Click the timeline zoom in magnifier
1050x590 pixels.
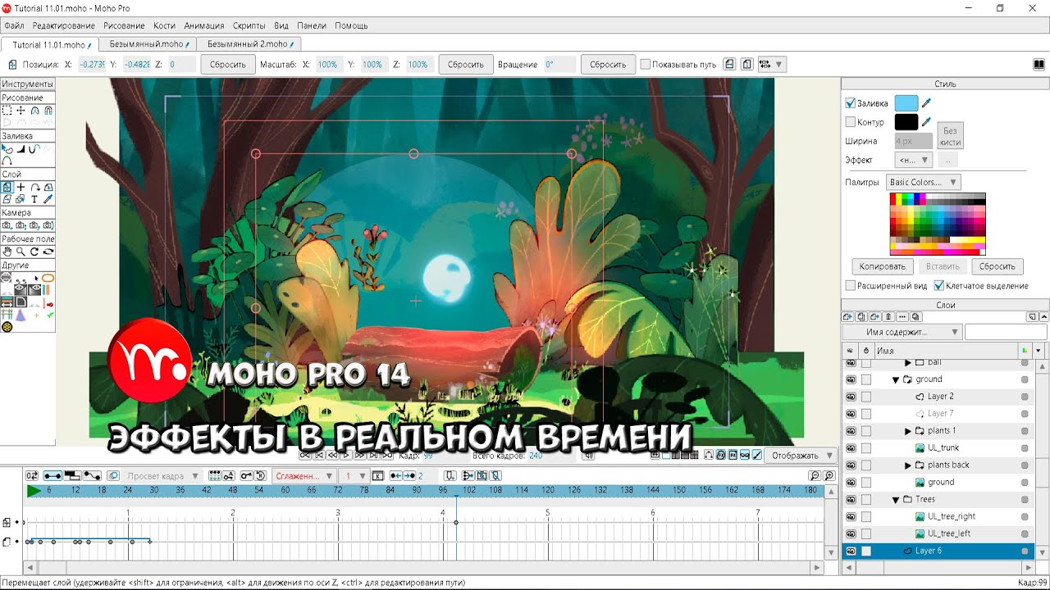point(829,475)
